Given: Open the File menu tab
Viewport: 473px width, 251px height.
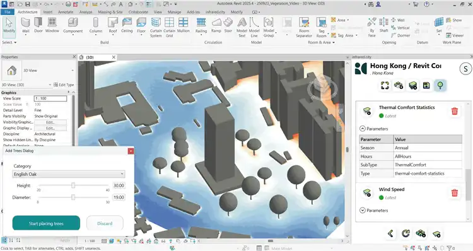Looking at the screenshot, I should (x=7, y=12).
